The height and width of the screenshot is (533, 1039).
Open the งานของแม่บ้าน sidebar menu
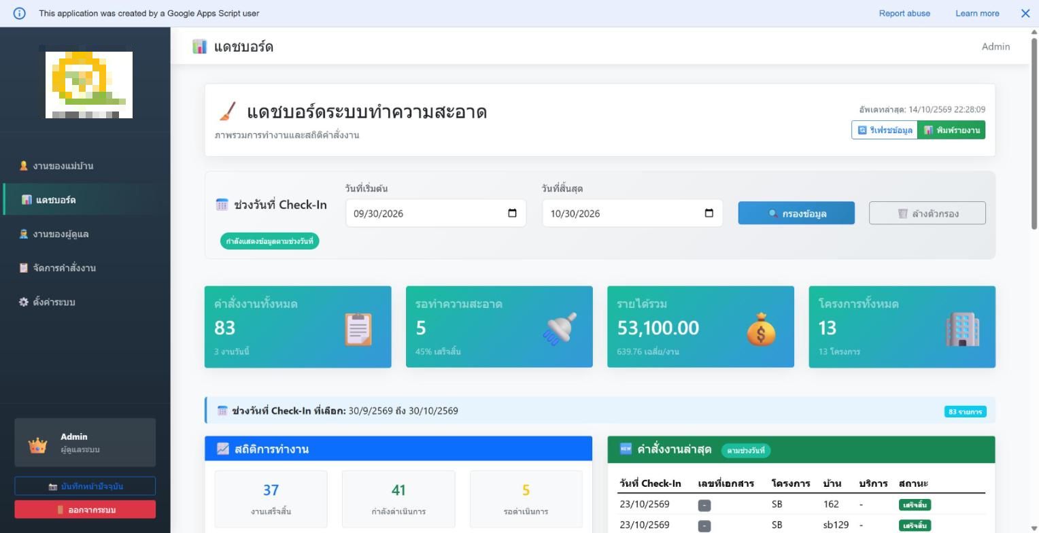85,166
